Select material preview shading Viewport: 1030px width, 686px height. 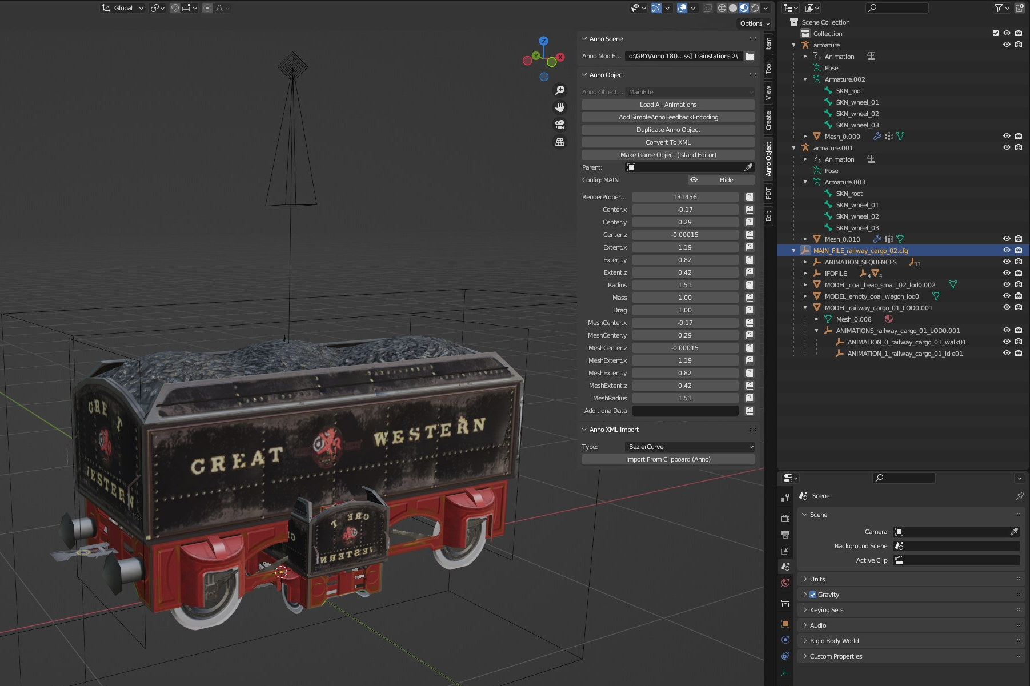(x=744, y=8)
